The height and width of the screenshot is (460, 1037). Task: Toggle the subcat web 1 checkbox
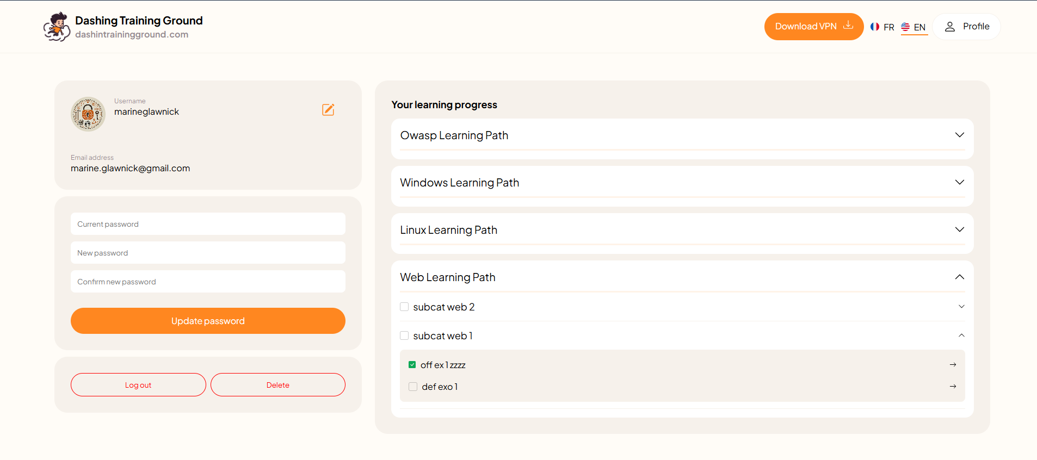click(404, 335)
